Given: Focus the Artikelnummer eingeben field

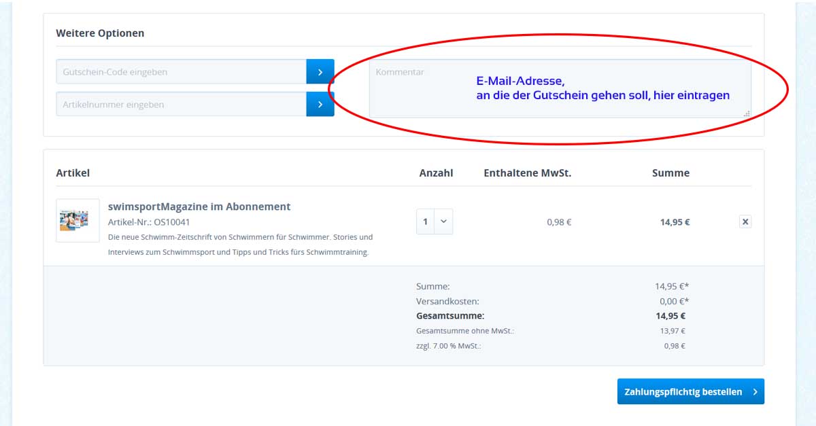Looking at the screenshot, I should point(181,105).
